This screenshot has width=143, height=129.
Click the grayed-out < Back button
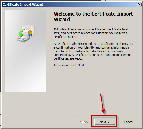tap(83, 122)
